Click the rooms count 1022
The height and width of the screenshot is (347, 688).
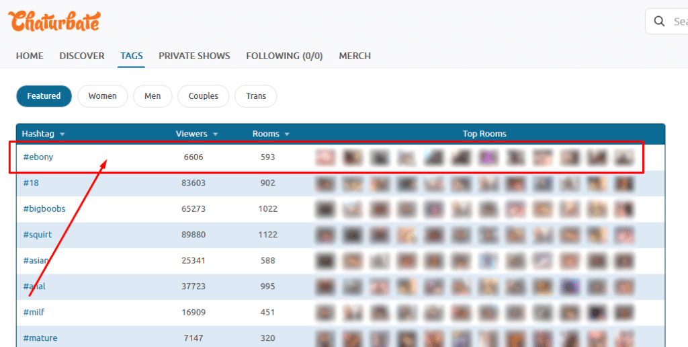267,208
